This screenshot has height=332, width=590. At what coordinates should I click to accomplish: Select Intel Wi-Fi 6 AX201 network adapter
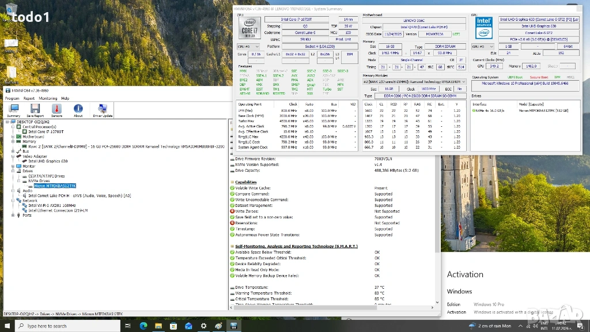[51, 205]
